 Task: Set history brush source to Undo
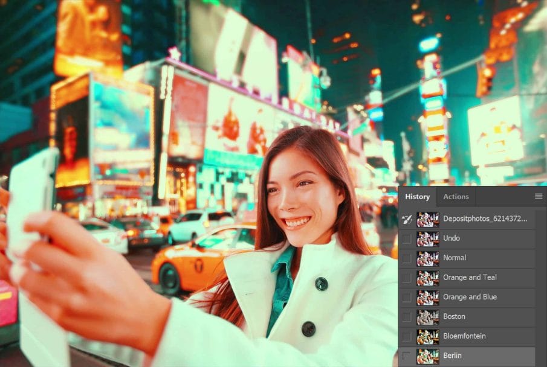click(x=407, y=238)
